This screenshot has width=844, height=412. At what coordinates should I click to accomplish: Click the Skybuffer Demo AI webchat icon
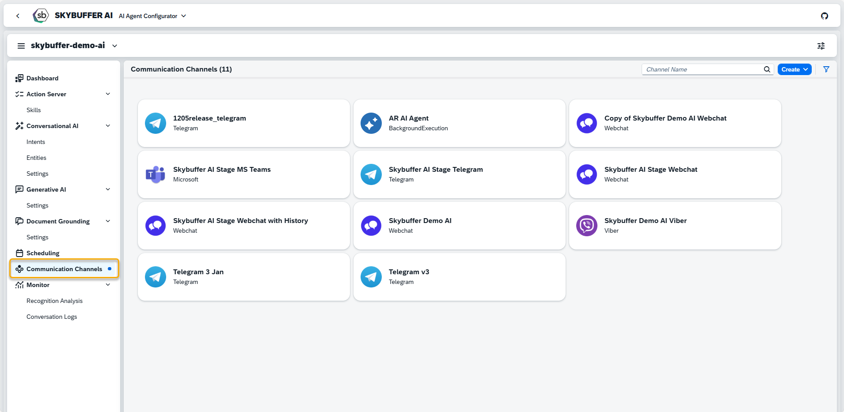[x=371, y=226]
